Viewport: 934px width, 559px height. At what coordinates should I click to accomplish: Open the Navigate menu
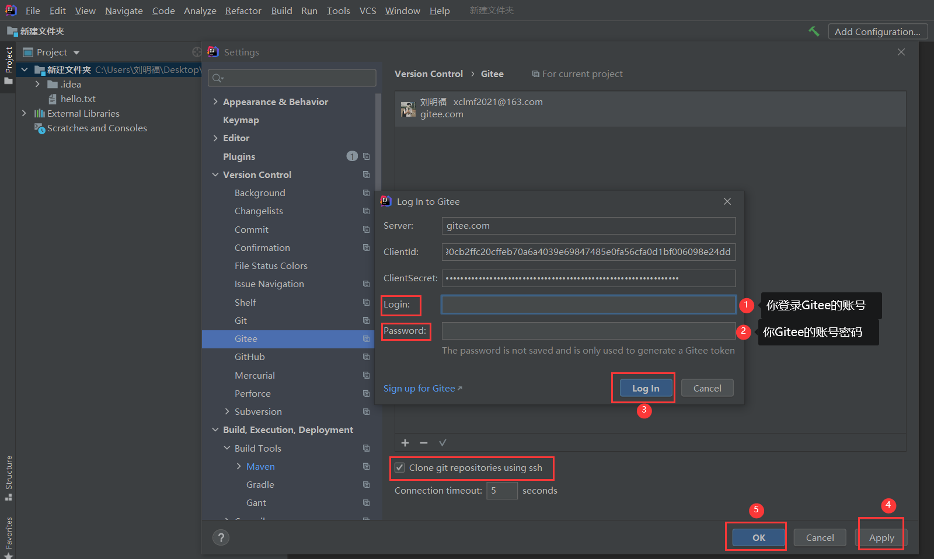124,11
